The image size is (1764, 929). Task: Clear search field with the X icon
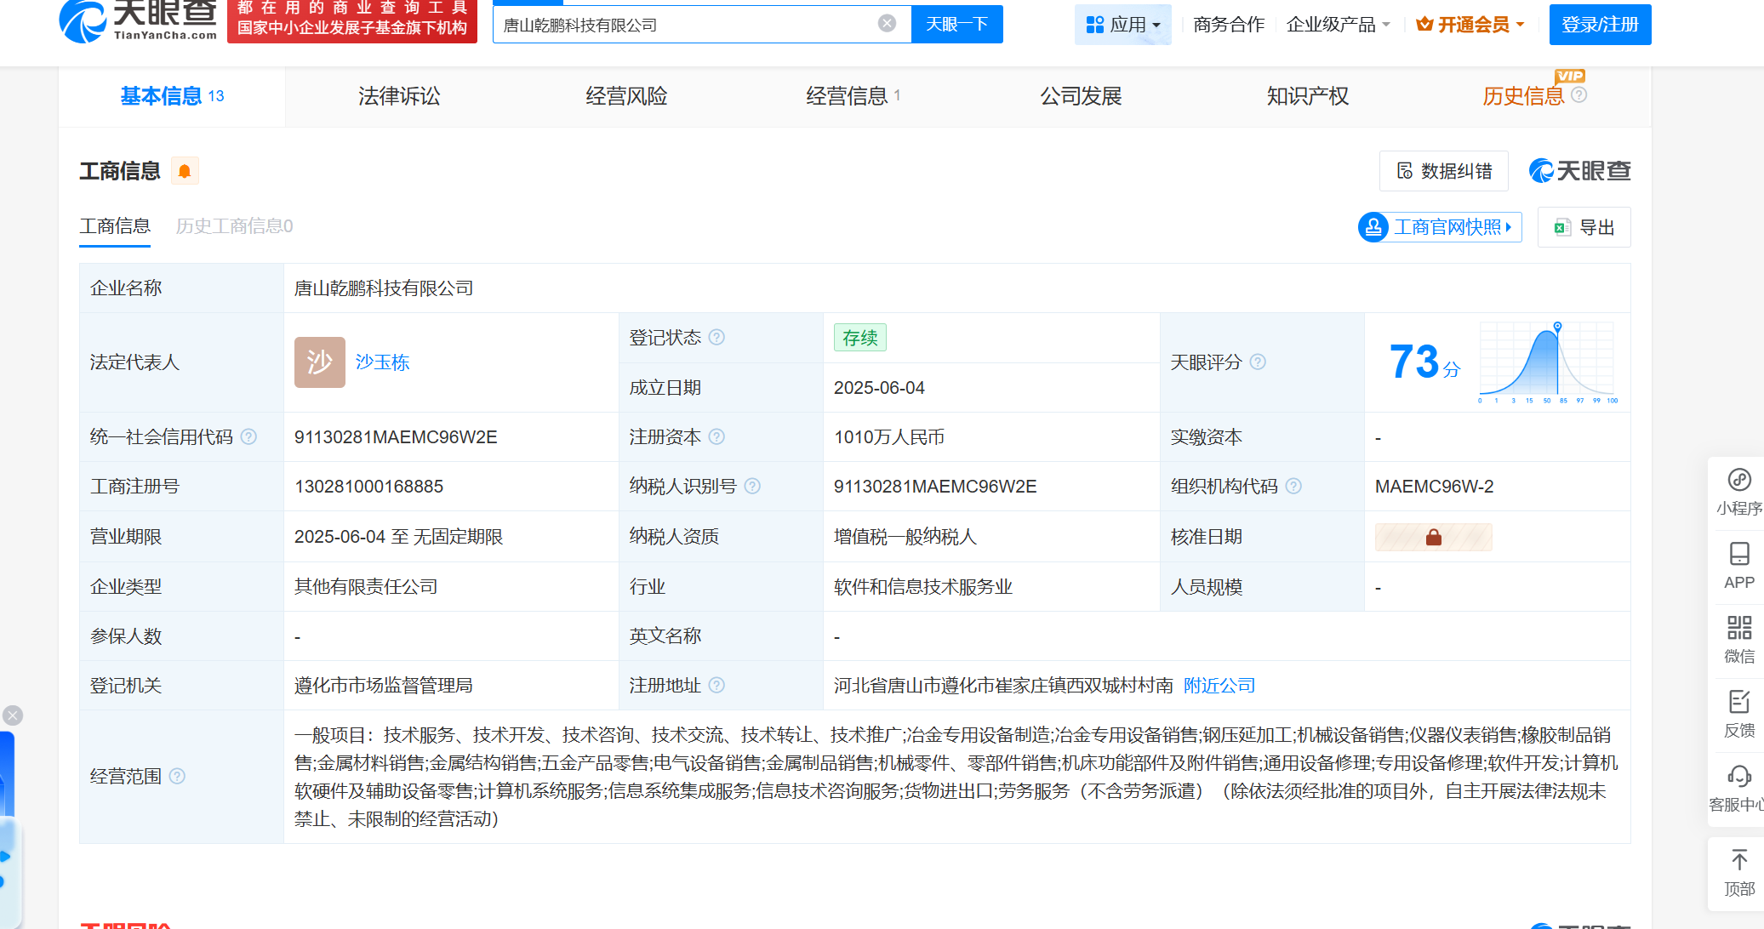[887, 24]
